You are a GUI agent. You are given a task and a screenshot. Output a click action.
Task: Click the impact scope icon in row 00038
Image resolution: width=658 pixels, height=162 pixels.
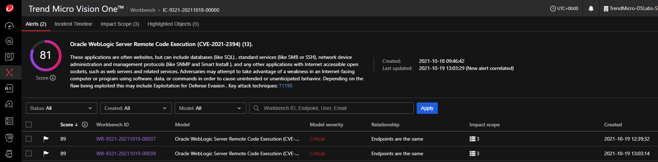[473, 153]
